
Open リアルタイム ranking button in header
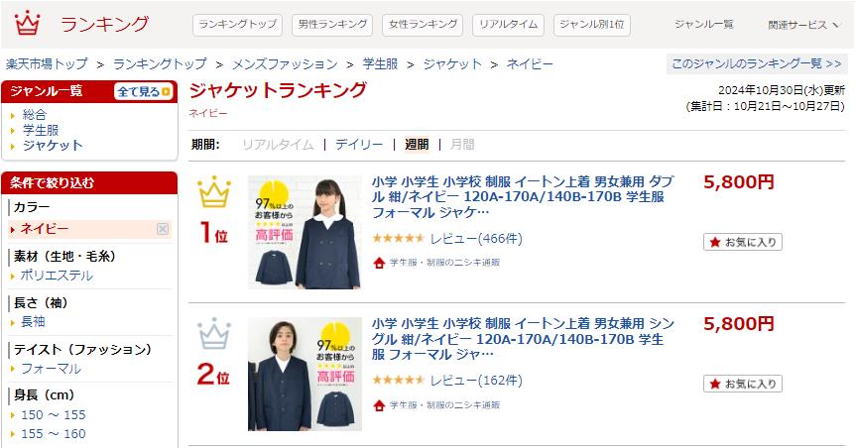click(x=508, y=25)
